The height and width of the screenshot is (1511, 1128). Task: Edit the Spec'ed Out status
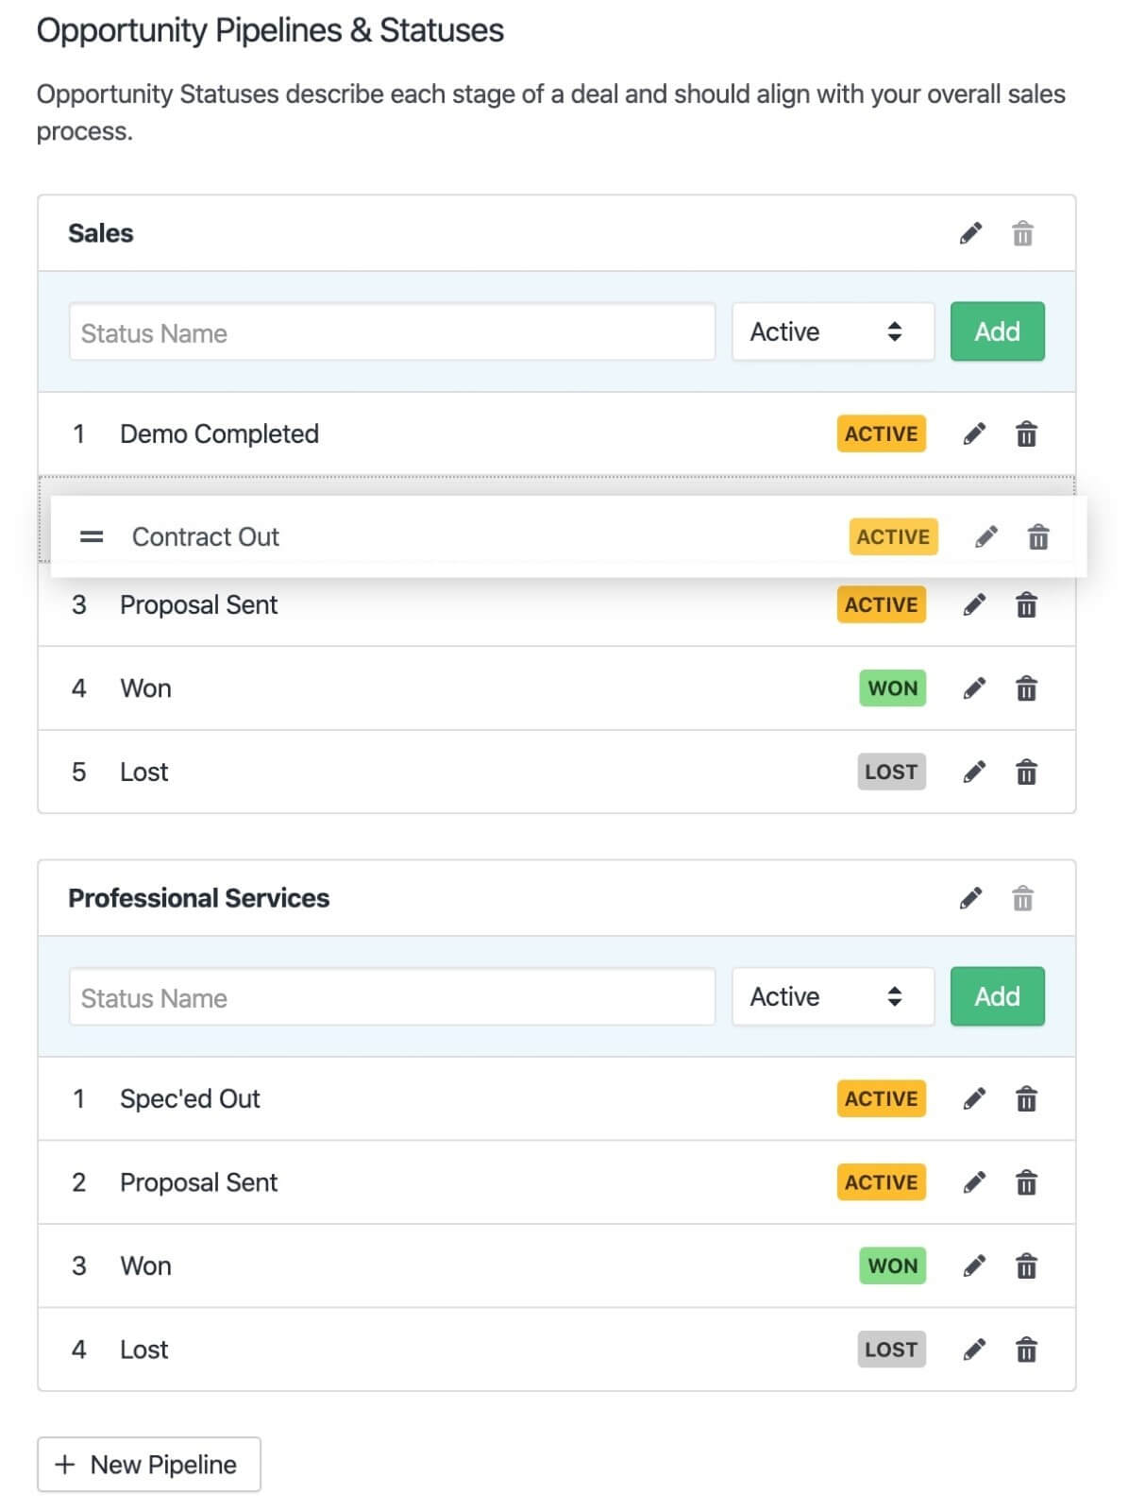tap(974, 1099)
